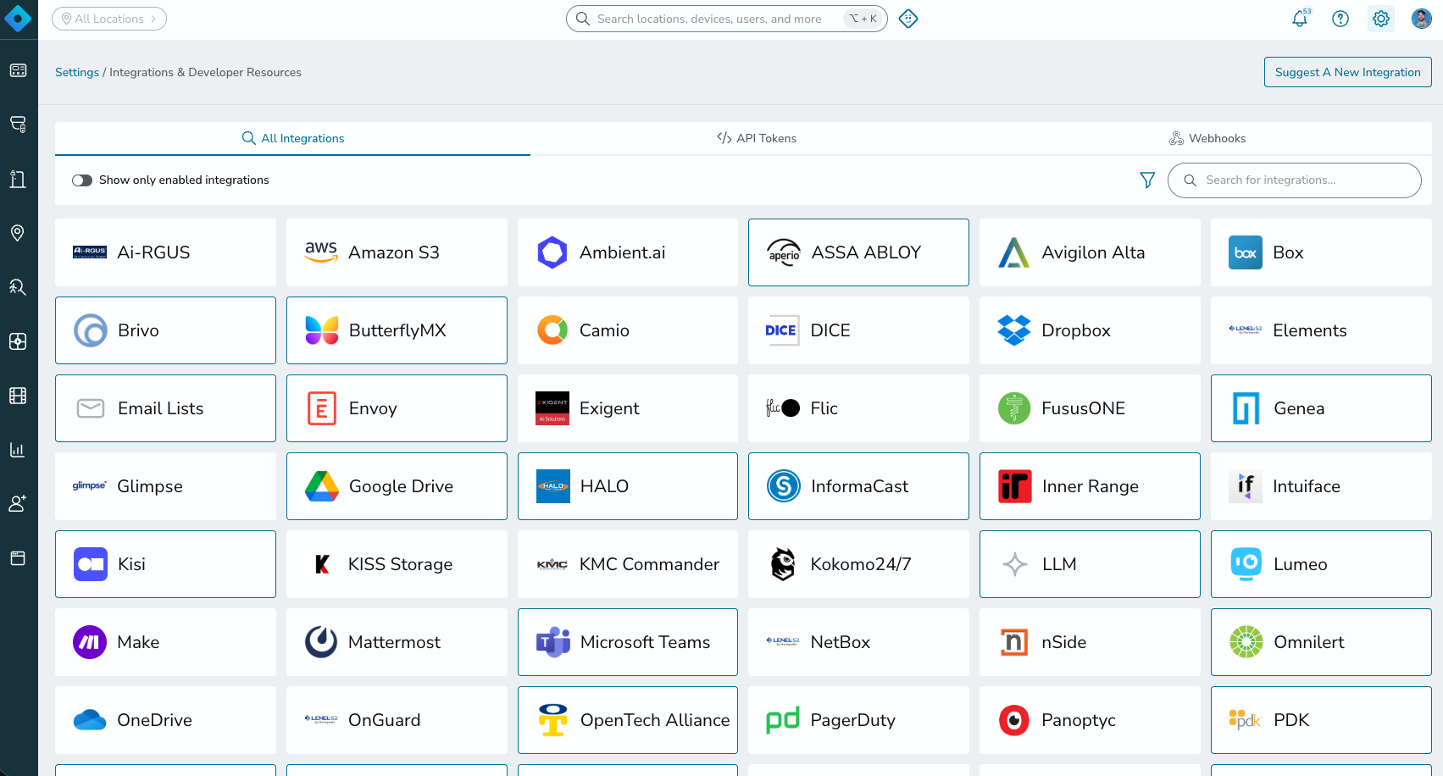Open the analytics bar chart sidebar icon
The height and width of the screenshot is (776, 1443).
coord(18,450)
